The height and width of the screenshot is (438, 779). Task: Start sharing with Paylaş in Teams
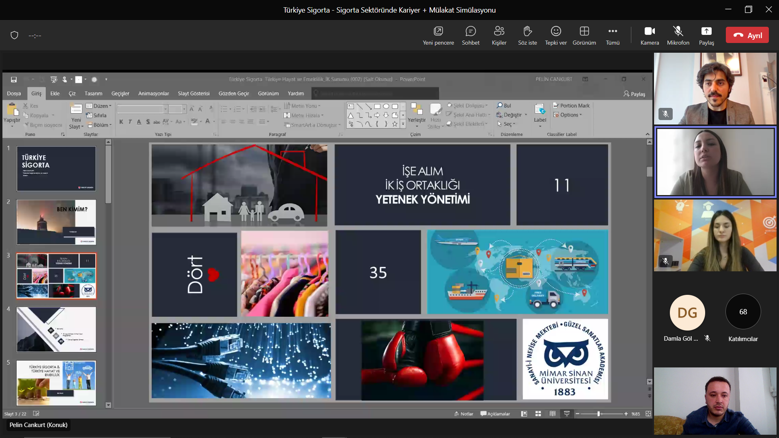coord(706,36)
